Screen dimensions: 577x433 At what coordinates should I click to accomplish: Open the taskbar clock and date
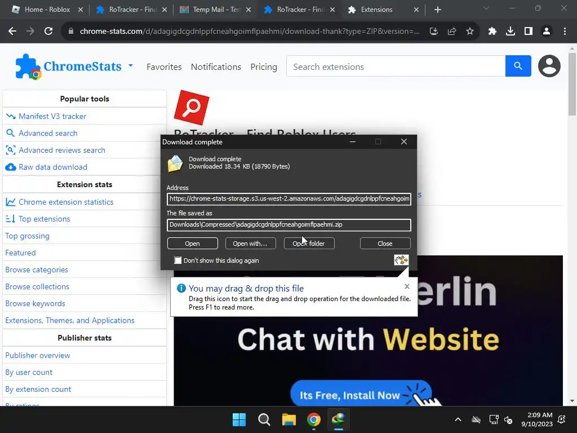pos(537,419)
